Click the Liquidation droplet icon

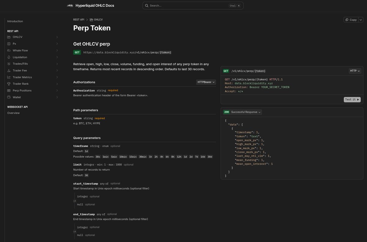click(9, 57)
